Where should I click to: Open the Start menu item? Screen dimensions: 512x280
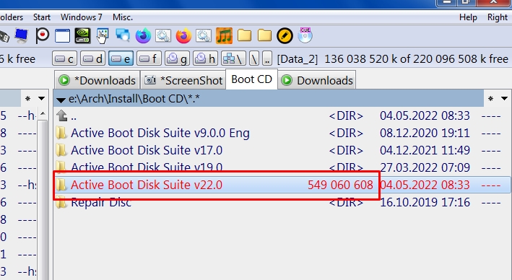[x=42, y=17]
